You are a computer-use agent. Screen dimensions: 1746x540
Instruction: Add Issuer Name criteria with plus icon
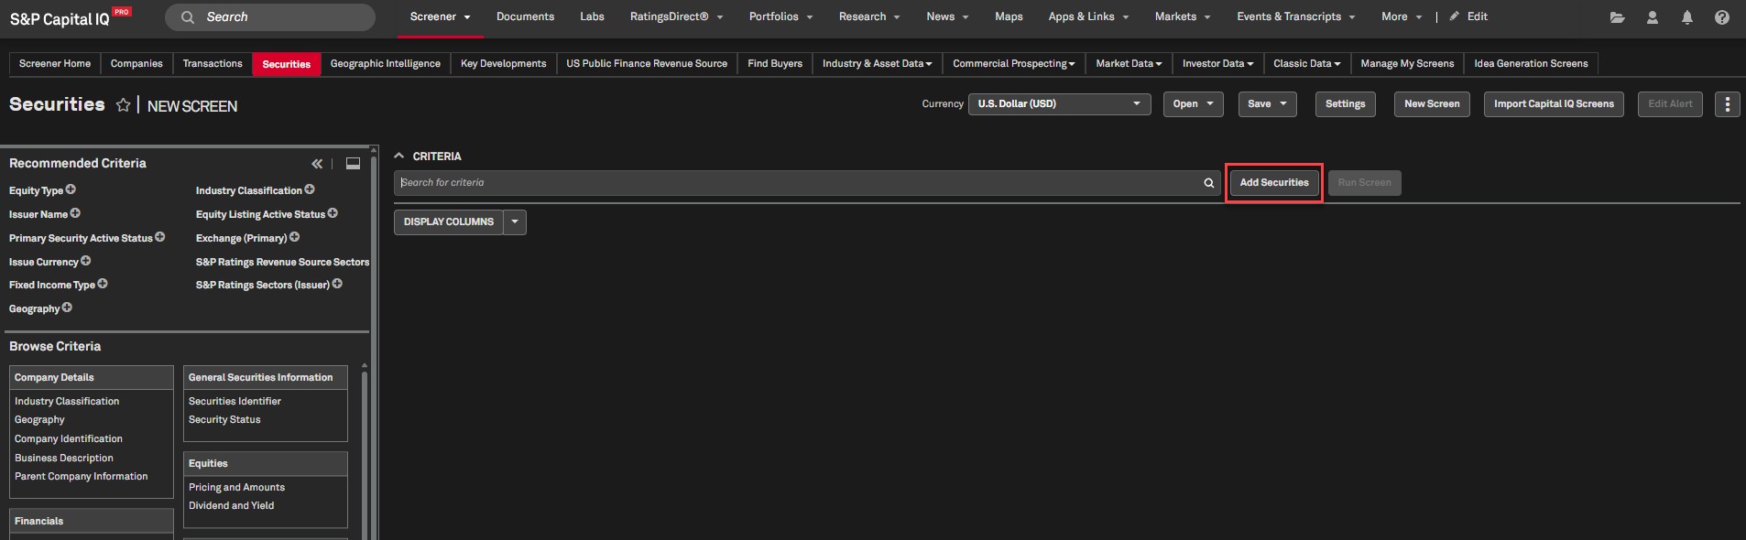[x=75, y=213]
